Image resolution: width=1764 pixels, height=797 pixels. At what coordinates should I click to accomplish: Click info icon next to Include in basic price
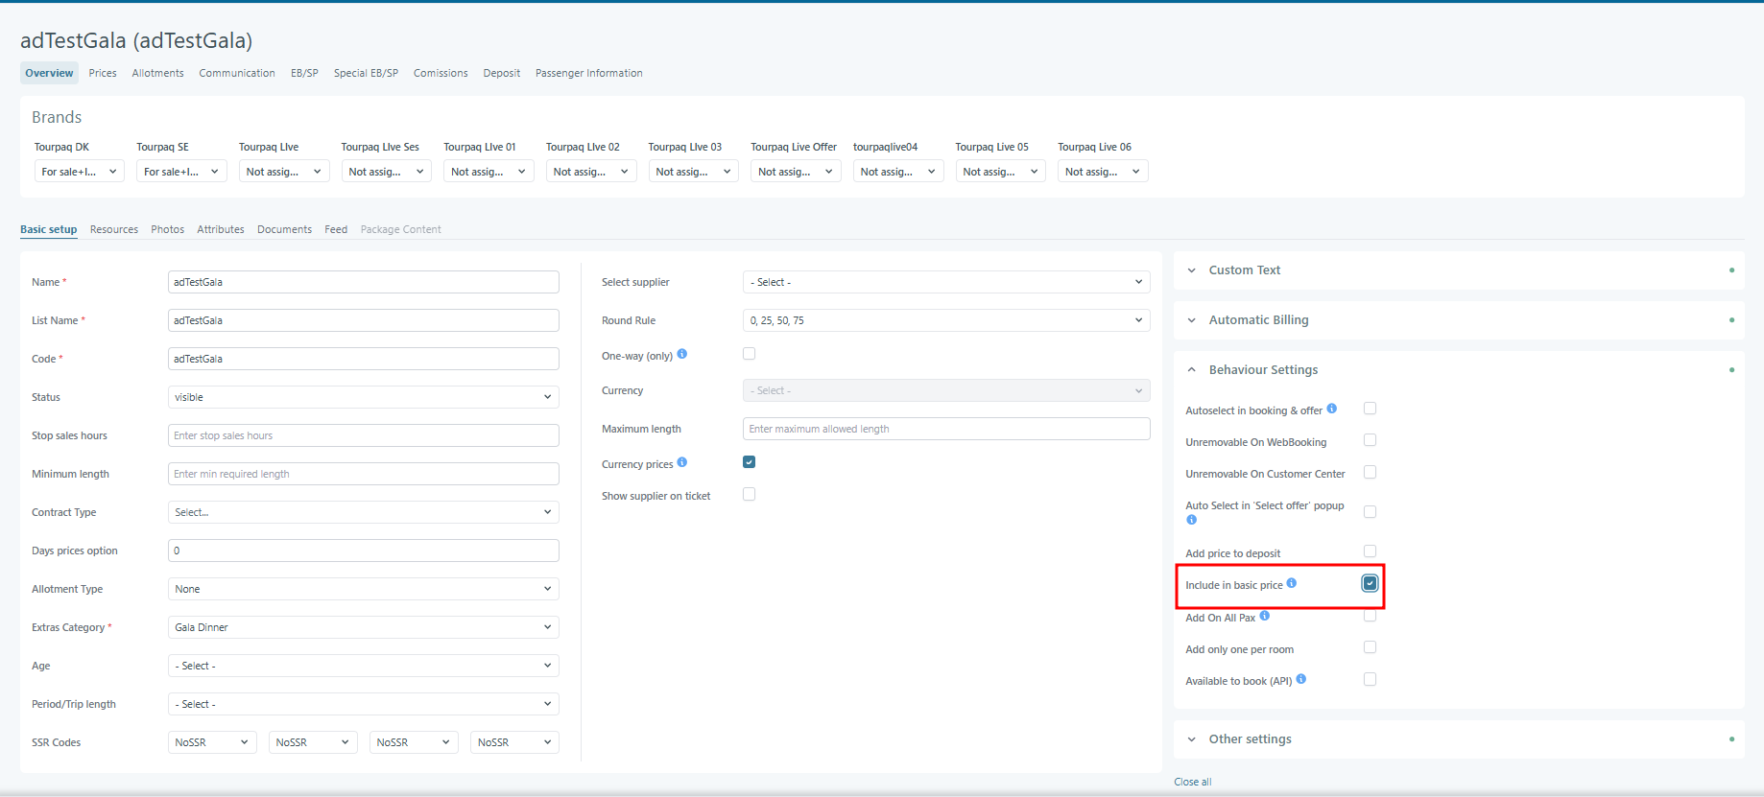[1292, 583]
